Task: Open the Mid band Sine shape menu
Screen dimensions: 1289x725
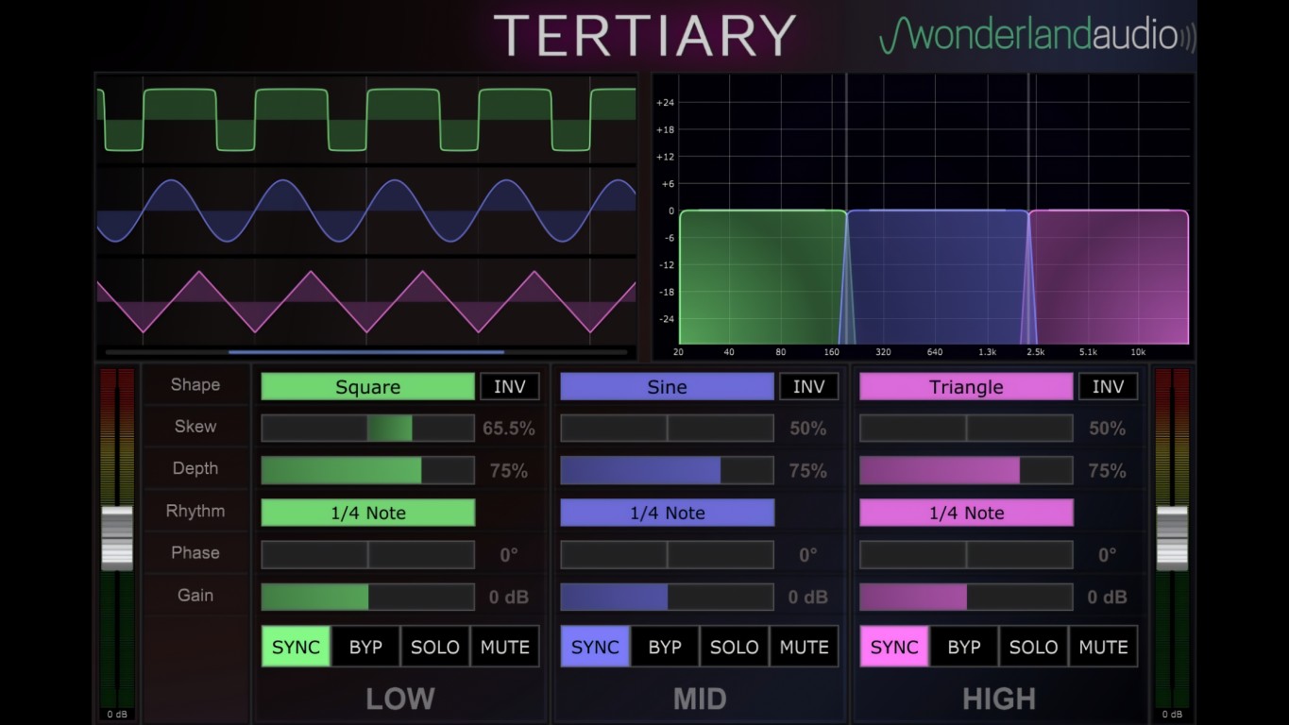Action: (667, 387)
